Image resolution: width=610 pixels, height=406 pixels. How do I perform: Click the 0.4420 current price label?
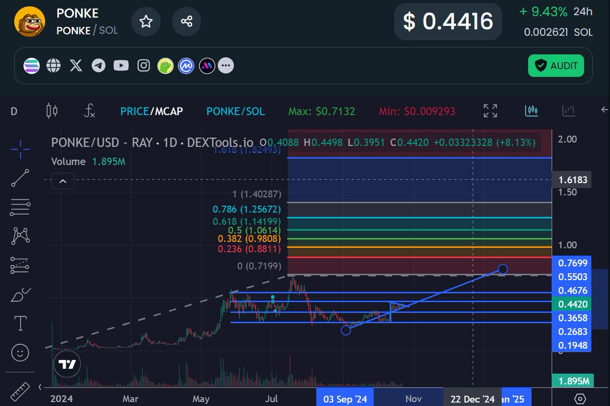(x=571, y=304)
